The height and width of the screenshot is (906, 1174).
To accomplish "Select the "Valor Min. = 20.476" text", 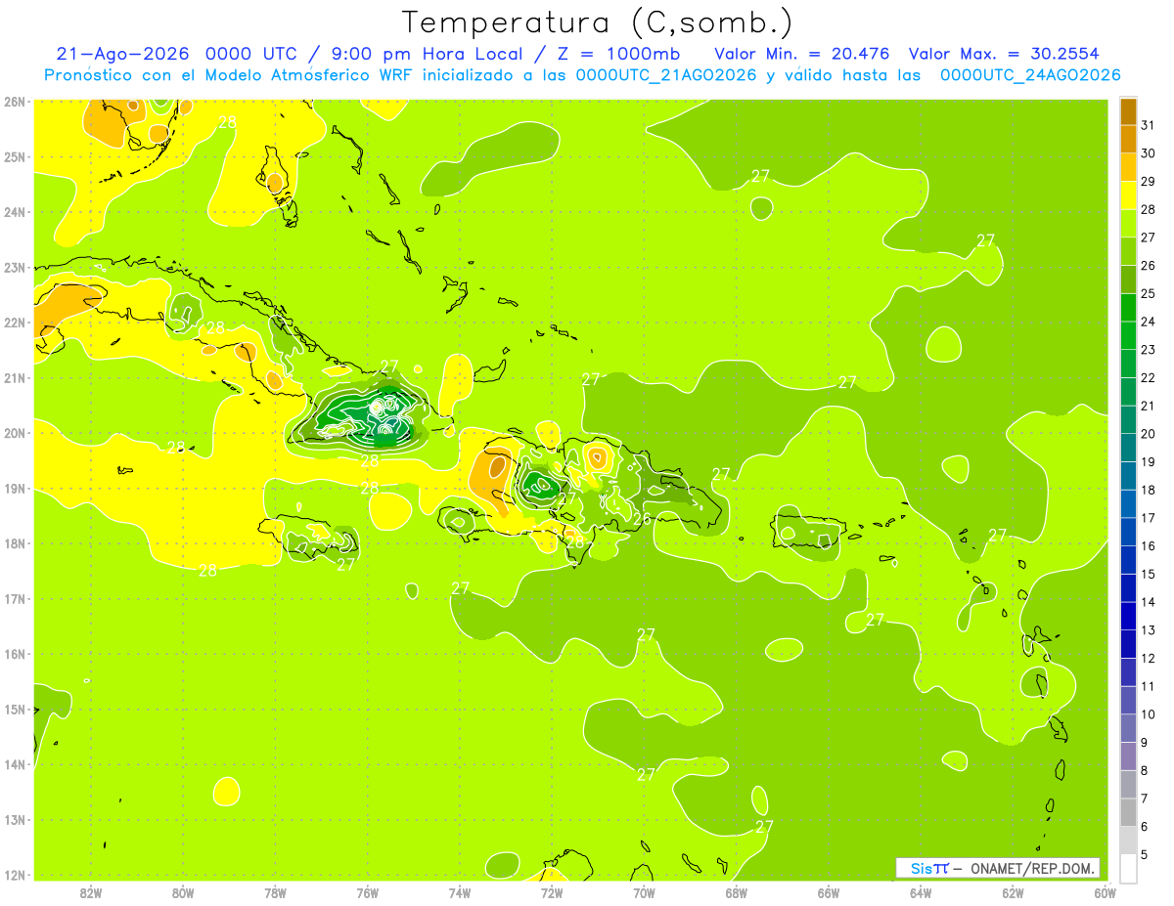I will (x=801, y=54).
